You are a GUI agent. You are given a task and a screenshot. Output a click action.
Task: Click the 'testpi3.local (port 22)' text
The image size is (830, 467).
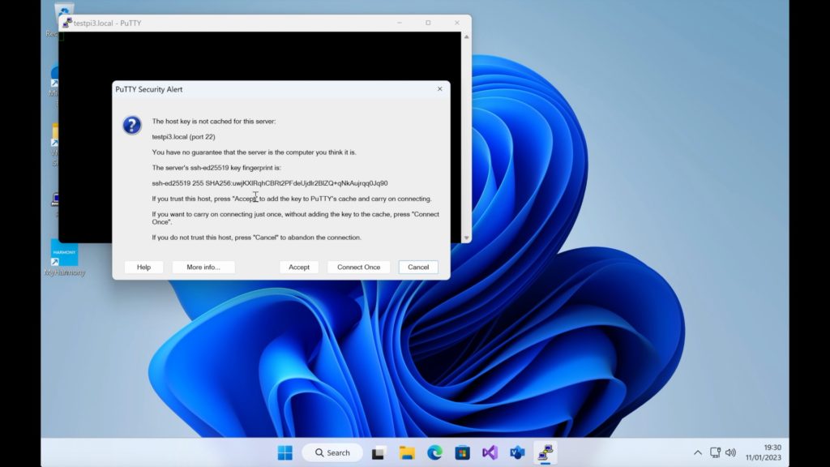click(184, 136)
